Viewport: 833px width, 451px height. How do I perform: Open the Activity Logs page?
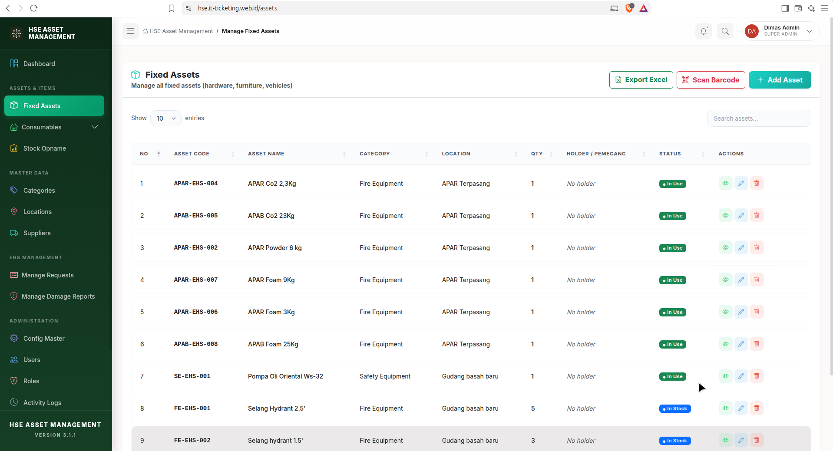tap(54, 402)
